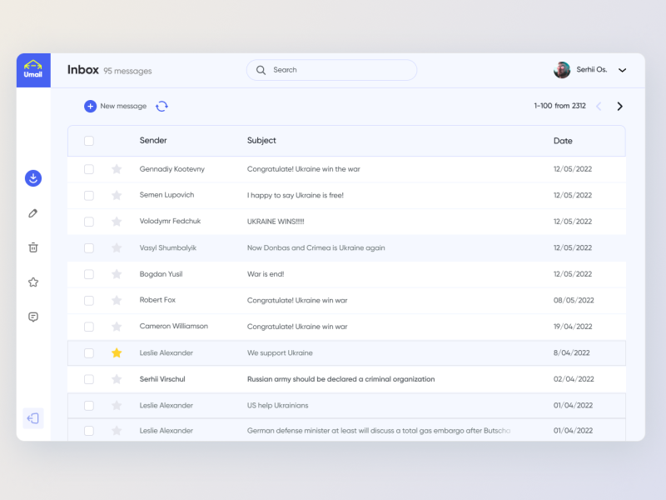Open the Inbox download sidebar icon
This screenshot has width=666, height=500.
33,178
